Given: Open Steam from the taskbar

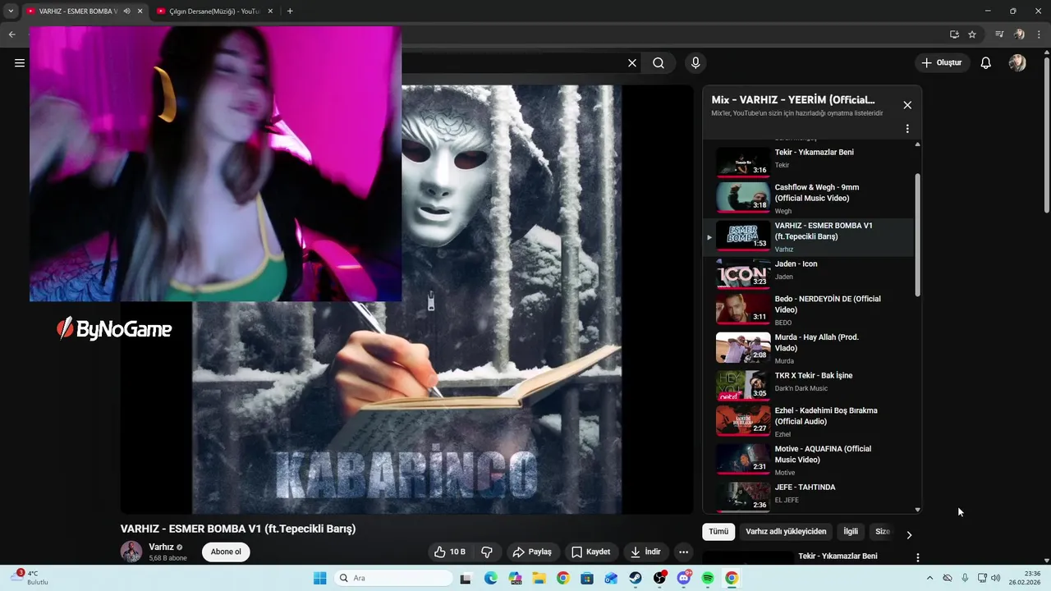Looking at the screenshot, I should (x=636, y=578).
